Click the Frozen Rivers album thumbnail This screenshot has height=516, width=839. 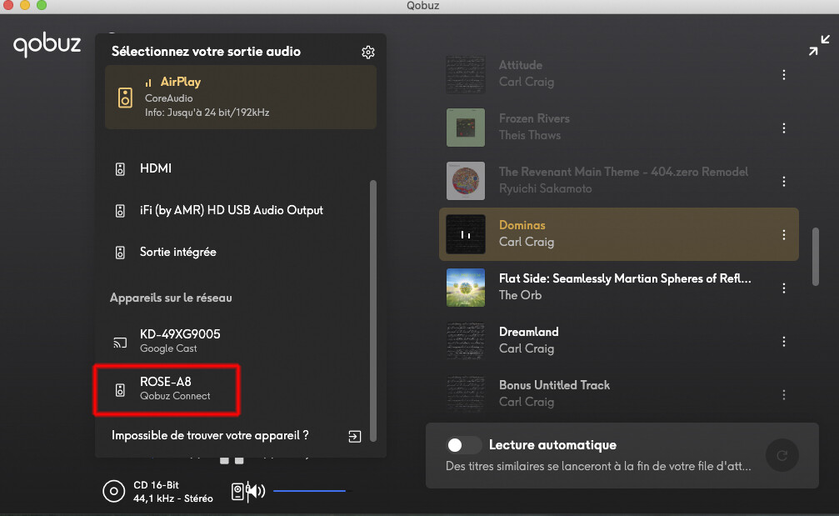pyautogui.click(x=466, y=128)
